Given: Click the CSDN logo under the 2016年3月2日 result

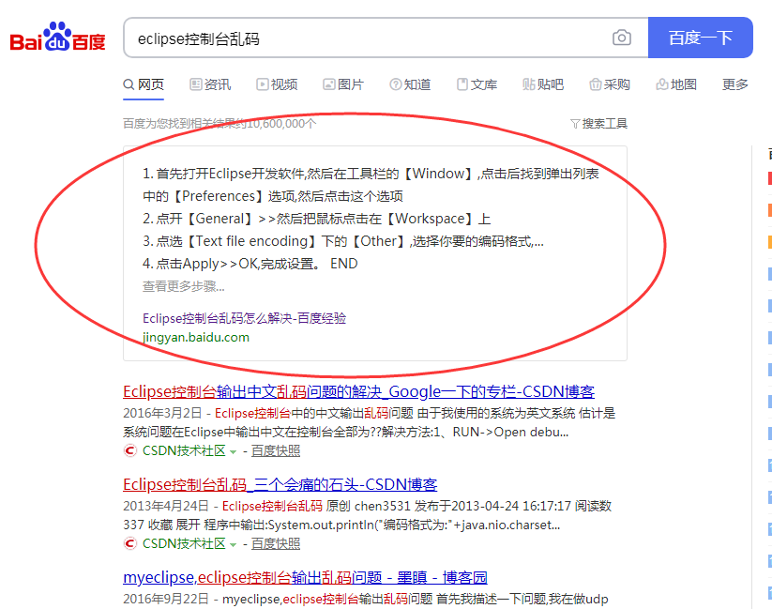Looking at the screenshot, I should (x=130, y=450).
